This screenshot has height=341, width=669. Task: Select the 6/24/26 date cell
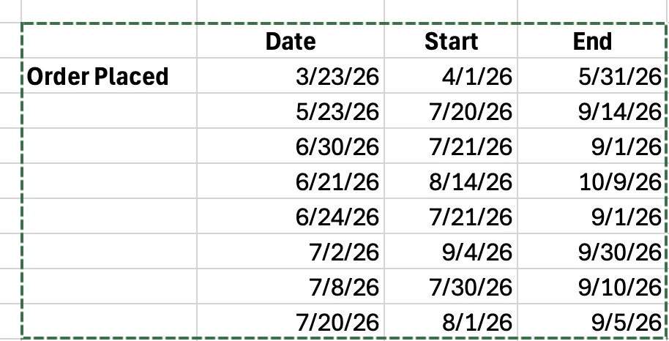click(291, 216)
